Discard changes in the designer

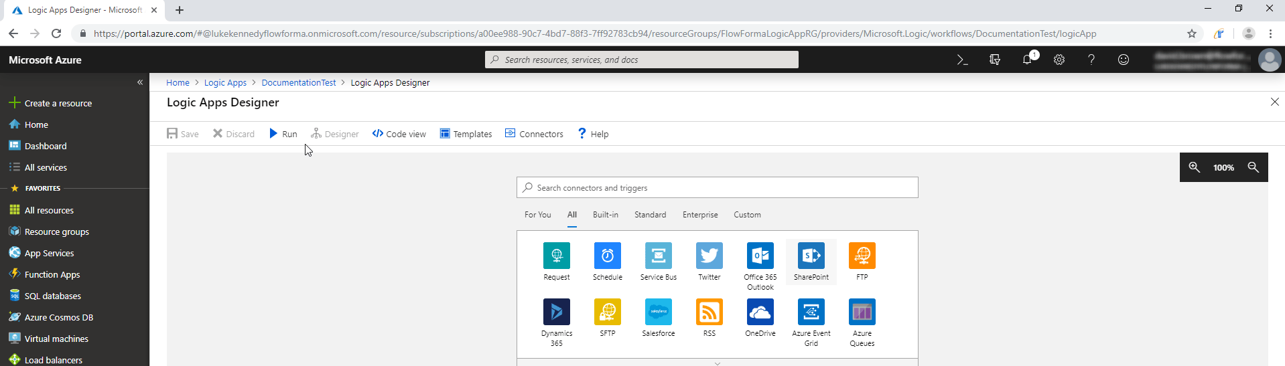click(234, 134)
